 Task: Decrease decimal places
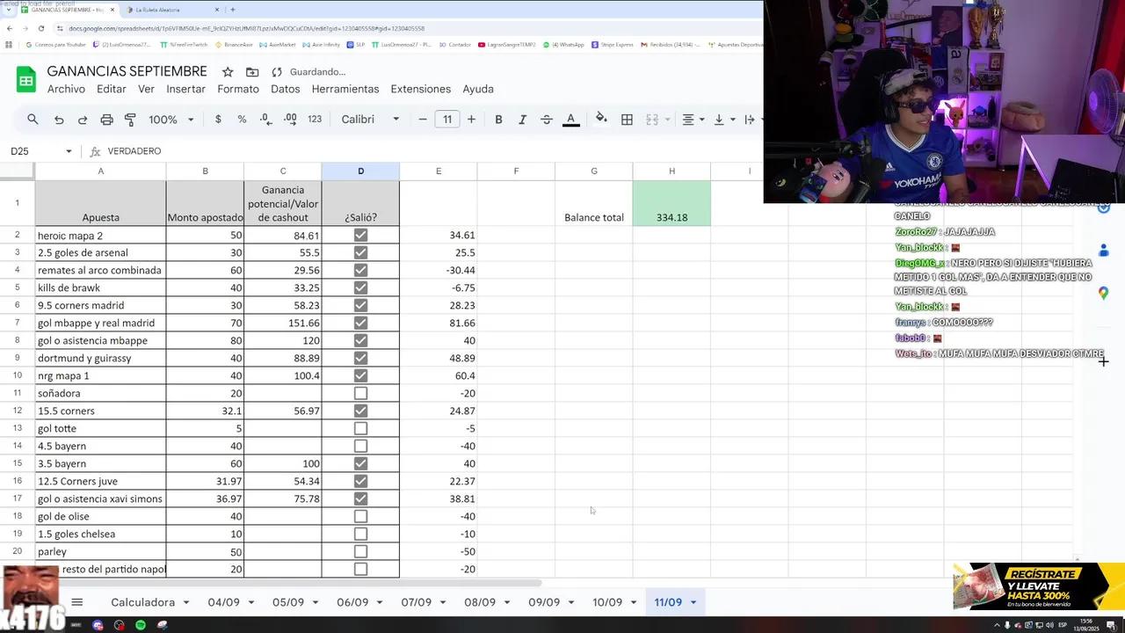pyautogui.click(x=265, y=120)
